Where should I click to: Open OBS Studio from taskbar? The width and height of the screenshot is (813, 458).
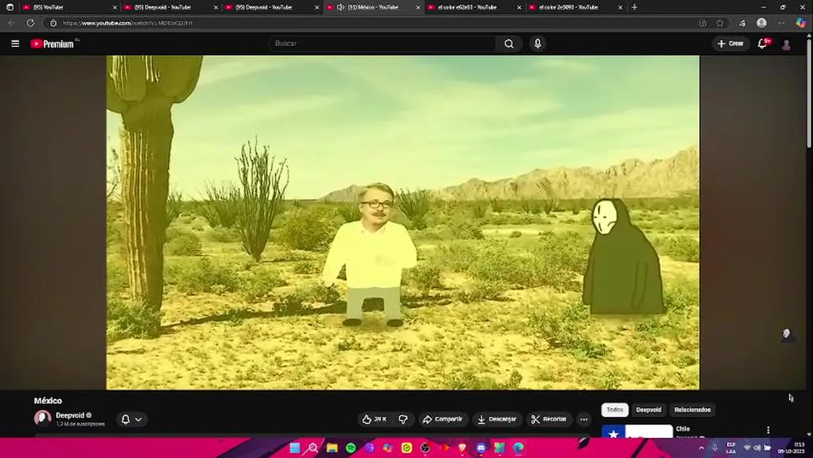425,448
